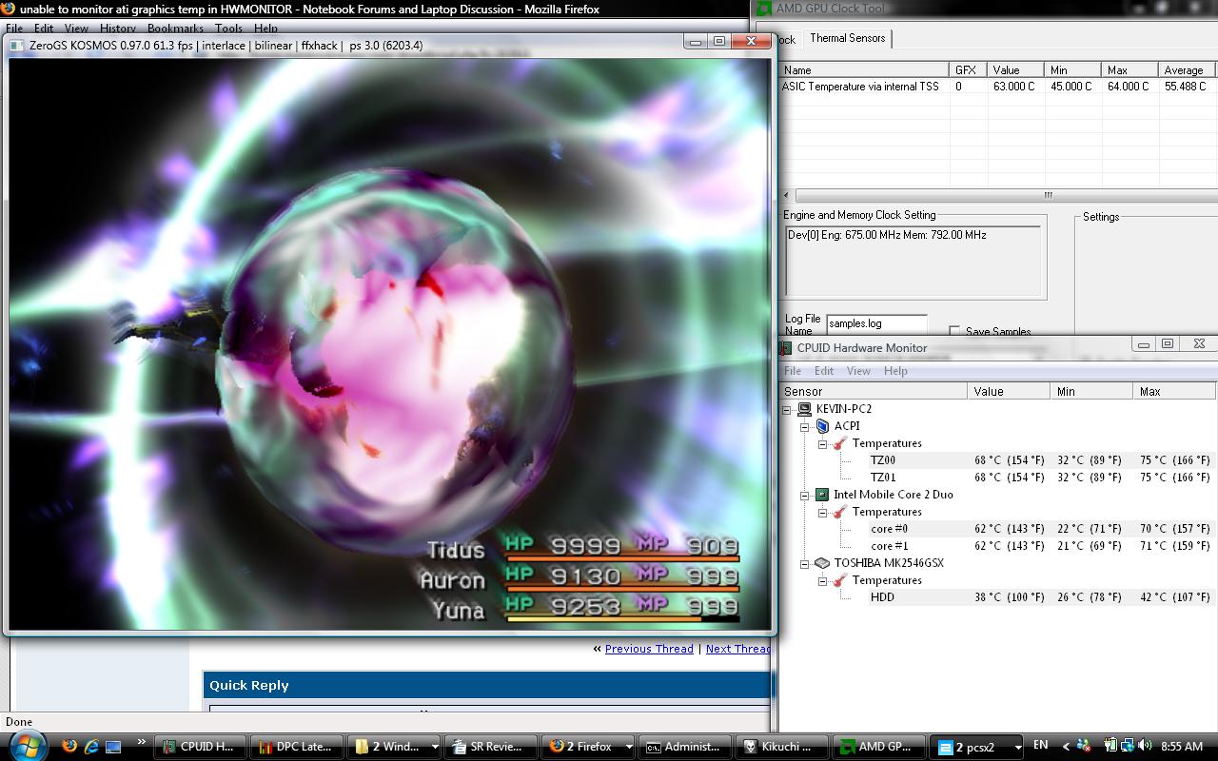Click the KEVIN-PC2 computer icon
The image size is (1218, 761).
(804, 409)
